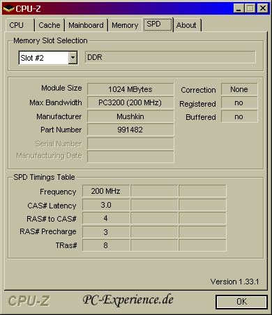Viewport: 272px width, 315px height.
Task: Click the empty Manufacturing Date field
Action: click(x=130, y=157)
